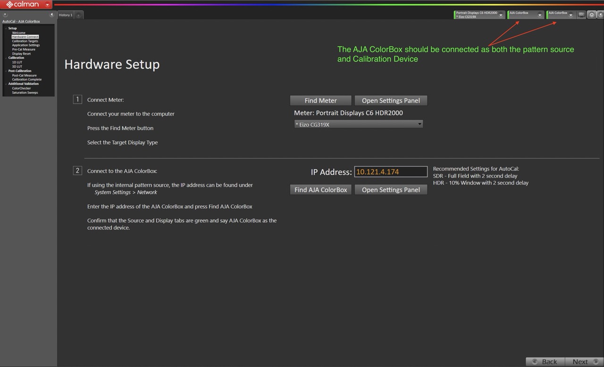Screen dimensions: 604x367
Task: Collapse the Post-Calibration tree section
Action: point(6,71)
